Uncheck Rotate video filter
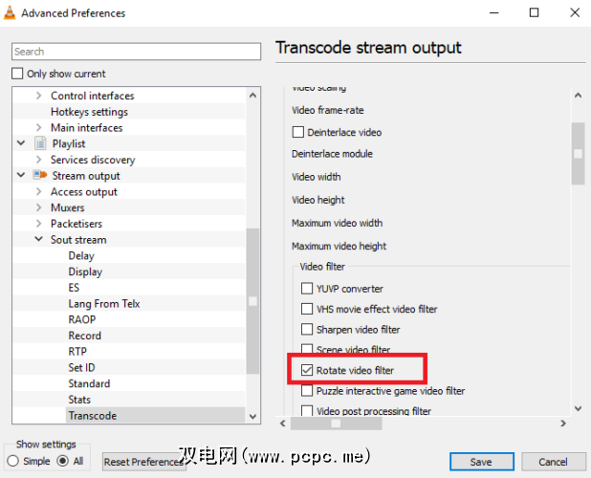Image resolution: width=591 pixels, height=478 pixels. [307, 370]
